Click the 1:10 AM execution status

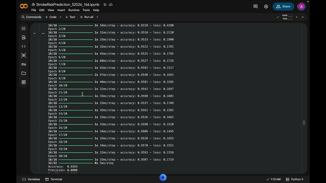pyautogui.click(x=273, y=179)
